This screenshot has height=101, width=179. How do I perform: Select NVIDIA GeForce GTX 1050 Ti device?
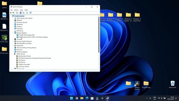pos(33,37)
